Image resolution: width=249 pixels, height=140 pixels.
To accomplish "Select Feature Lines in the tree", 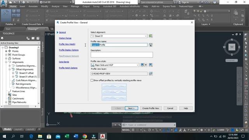I will click(19, 91).
